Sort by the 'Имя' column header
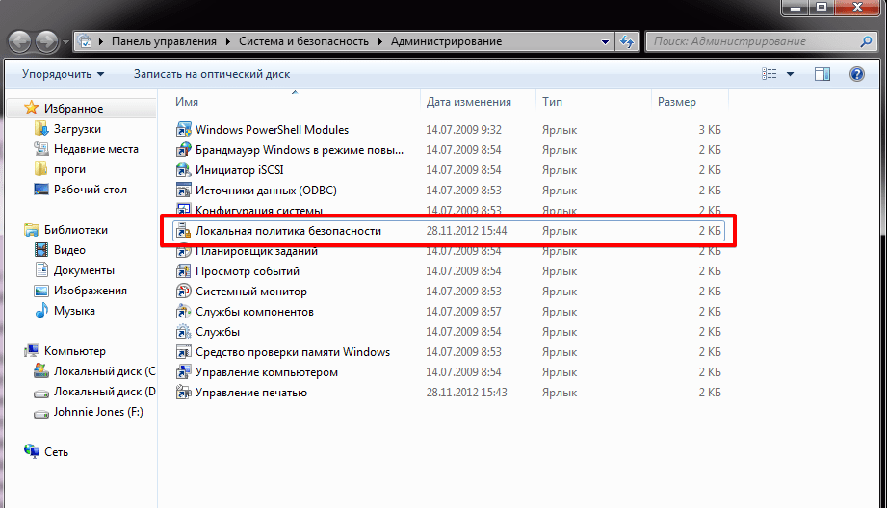This screenshot has width=887, height=508. (187, 102)
